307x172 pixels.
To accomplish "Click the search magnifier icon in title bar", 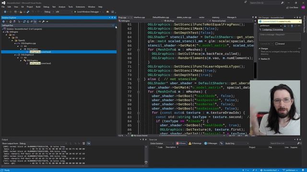I will (282, 3).
